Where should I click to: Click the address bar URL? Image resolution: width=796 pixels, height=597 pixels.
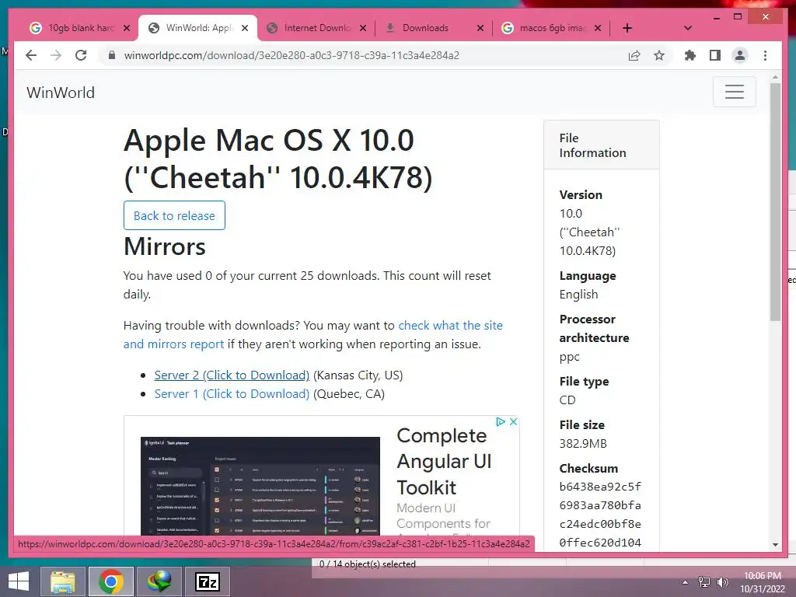tap(292, 55)
